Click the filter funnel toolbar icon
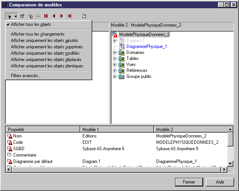This screenshot has height=191, width=239. (9, 16)
